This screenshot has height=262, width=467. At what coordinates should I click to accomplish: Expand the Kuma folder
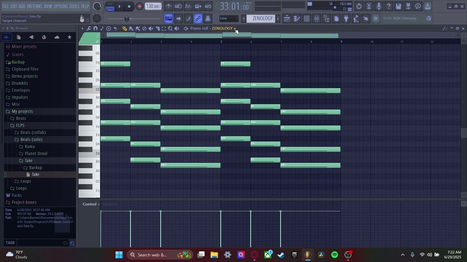pos(27,147)
